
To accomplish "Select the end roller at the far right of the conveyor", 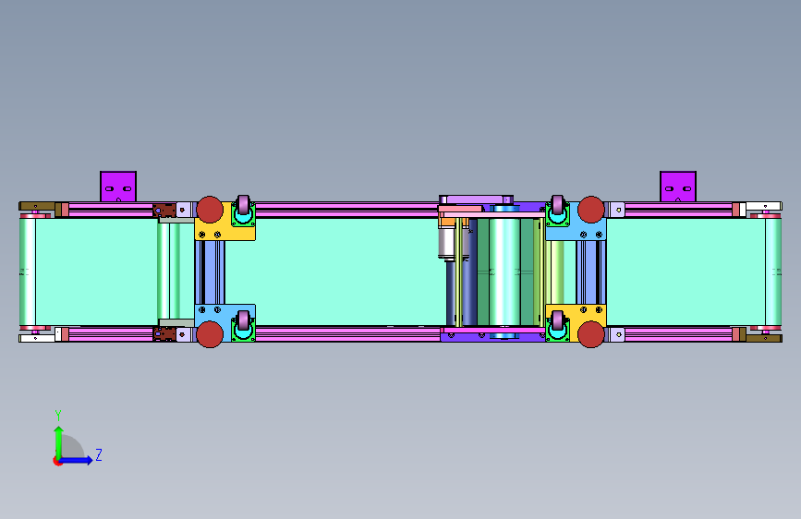I will 773,272.
